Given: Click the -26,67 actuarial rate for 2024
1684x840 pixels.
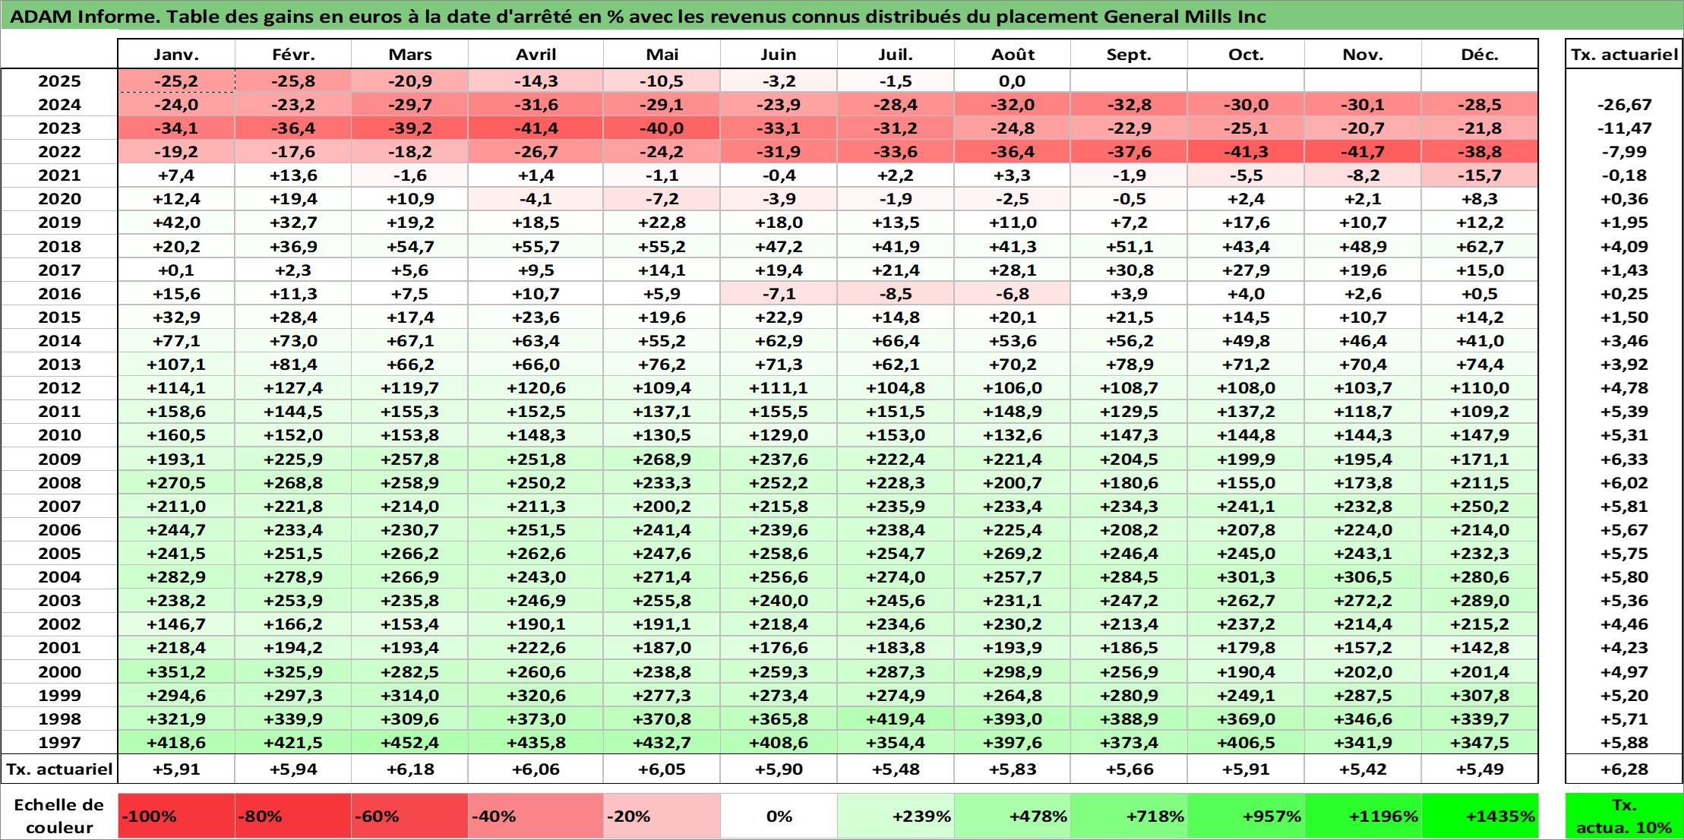Looking at the screenshot, I should 1624,105.
